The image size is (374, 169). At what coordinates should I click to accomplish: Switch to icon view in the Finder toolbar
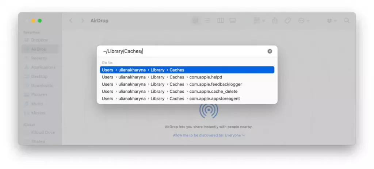pos(195,21)
